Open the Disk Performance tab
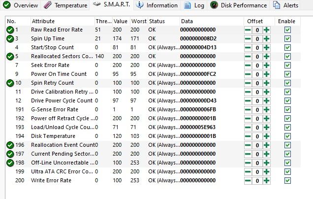The width and height of the screenshot is (313, 199). pos(238,5)
